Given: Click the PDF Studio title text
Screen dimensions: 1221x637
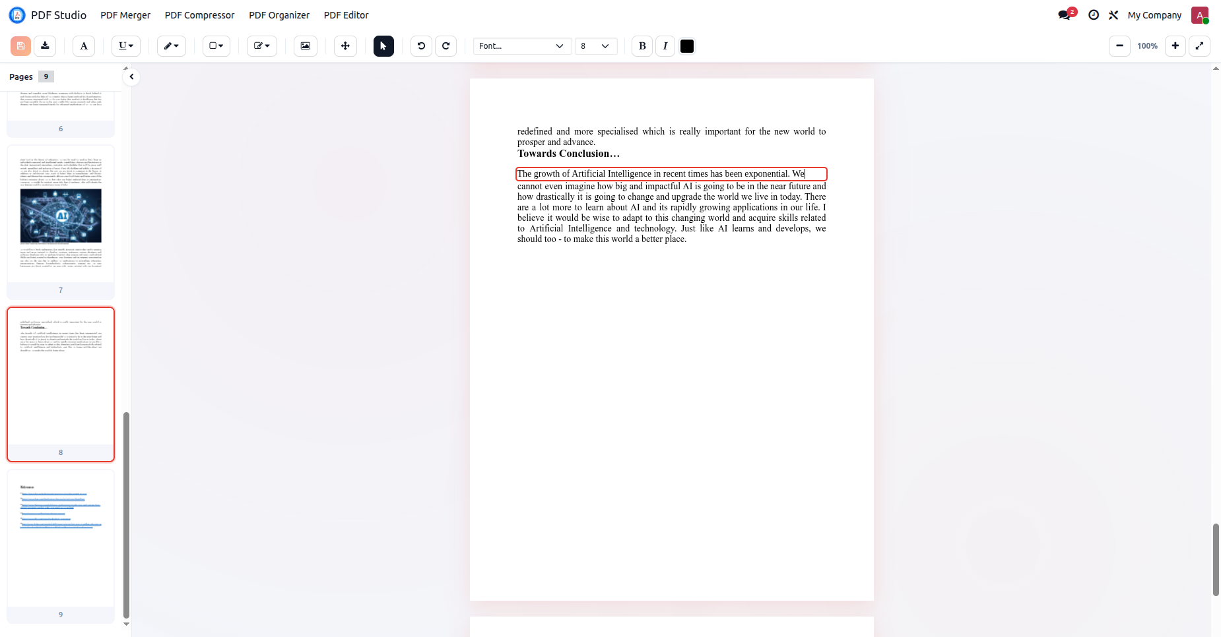Looking at the screenshot, I should [59, 15].
